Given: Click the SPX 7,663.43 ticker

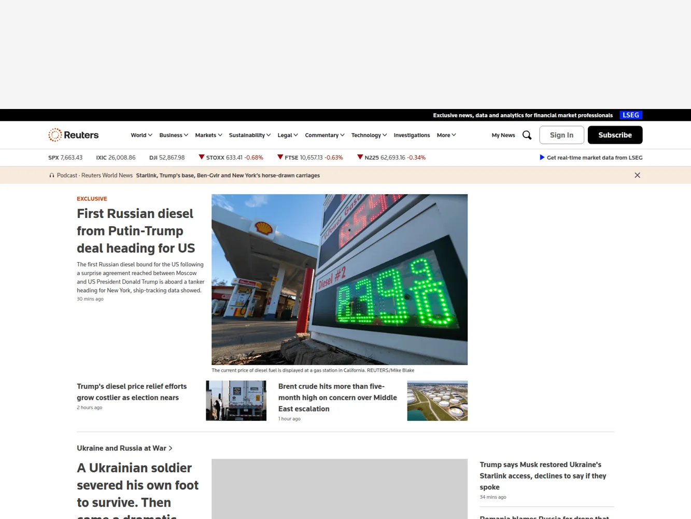Looking at the screenshot, I should click(x=65, y=157).
